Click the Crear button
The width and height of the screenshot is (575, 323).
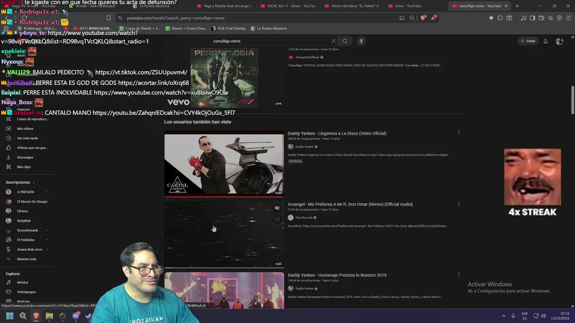pos(528,41)
